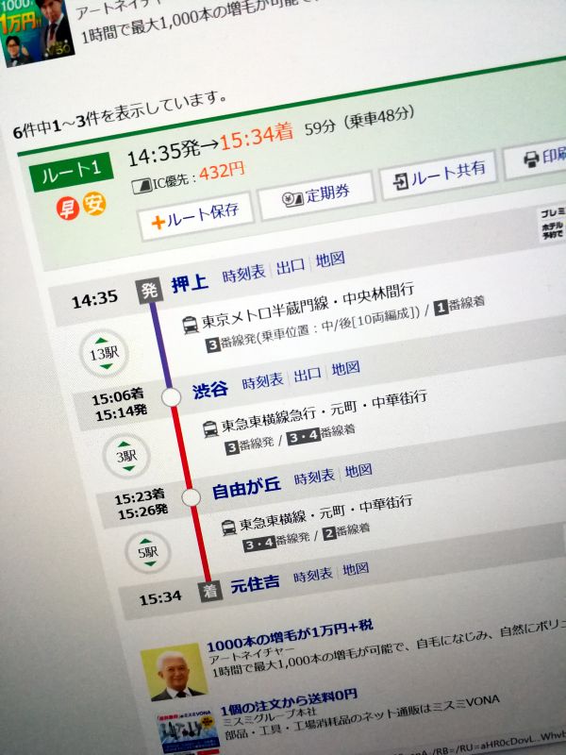Click the 渋谷 transfer circle marker
The height and width of the screenshot is (755, 566).
pos(172,397)
